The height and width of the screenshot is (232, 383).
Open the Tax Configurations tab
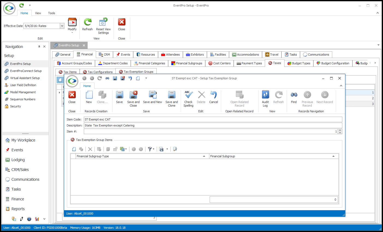click(98, 72)
